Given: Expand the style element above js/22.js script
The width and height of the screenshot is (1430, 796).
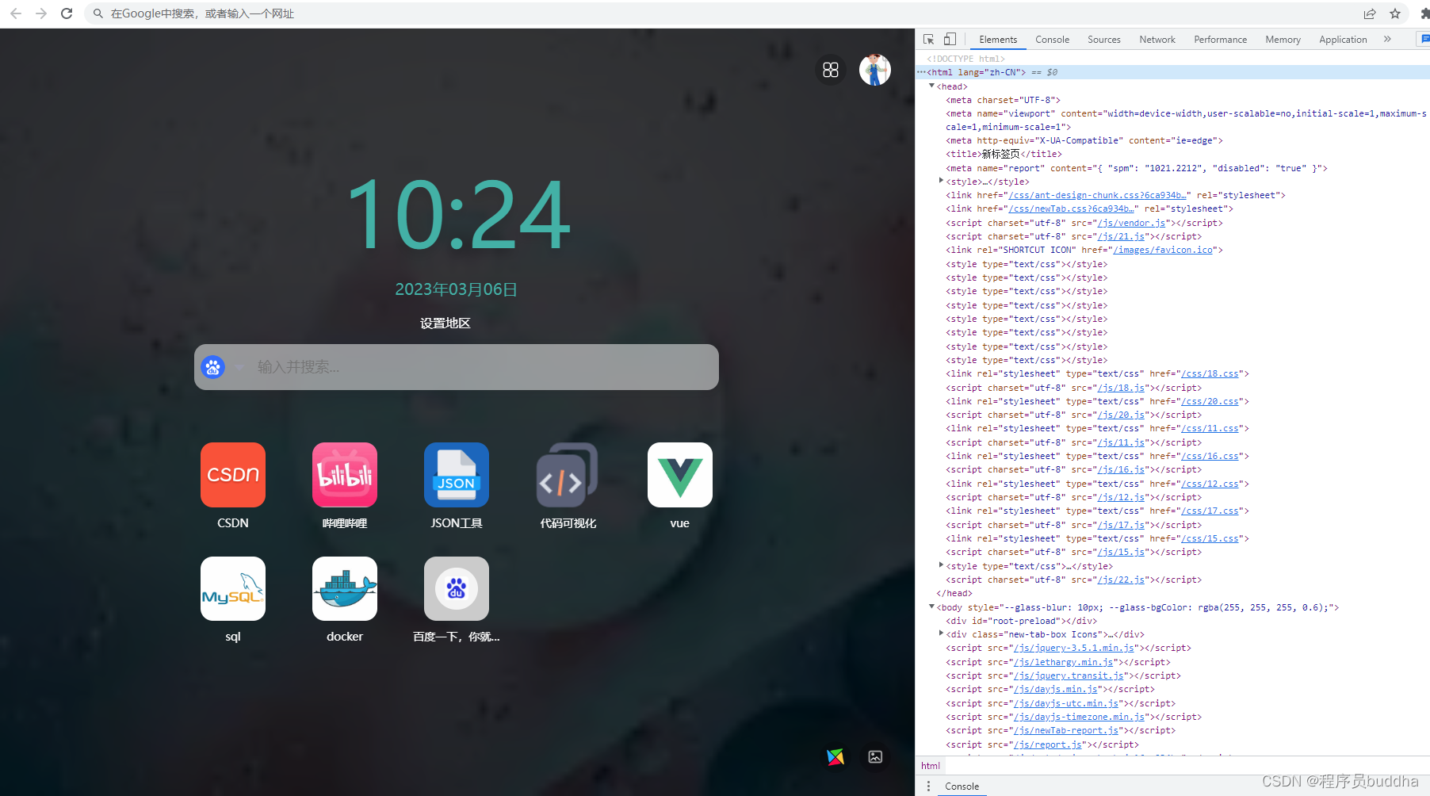Looking at the screenshot, I should [x=941, y=566].
